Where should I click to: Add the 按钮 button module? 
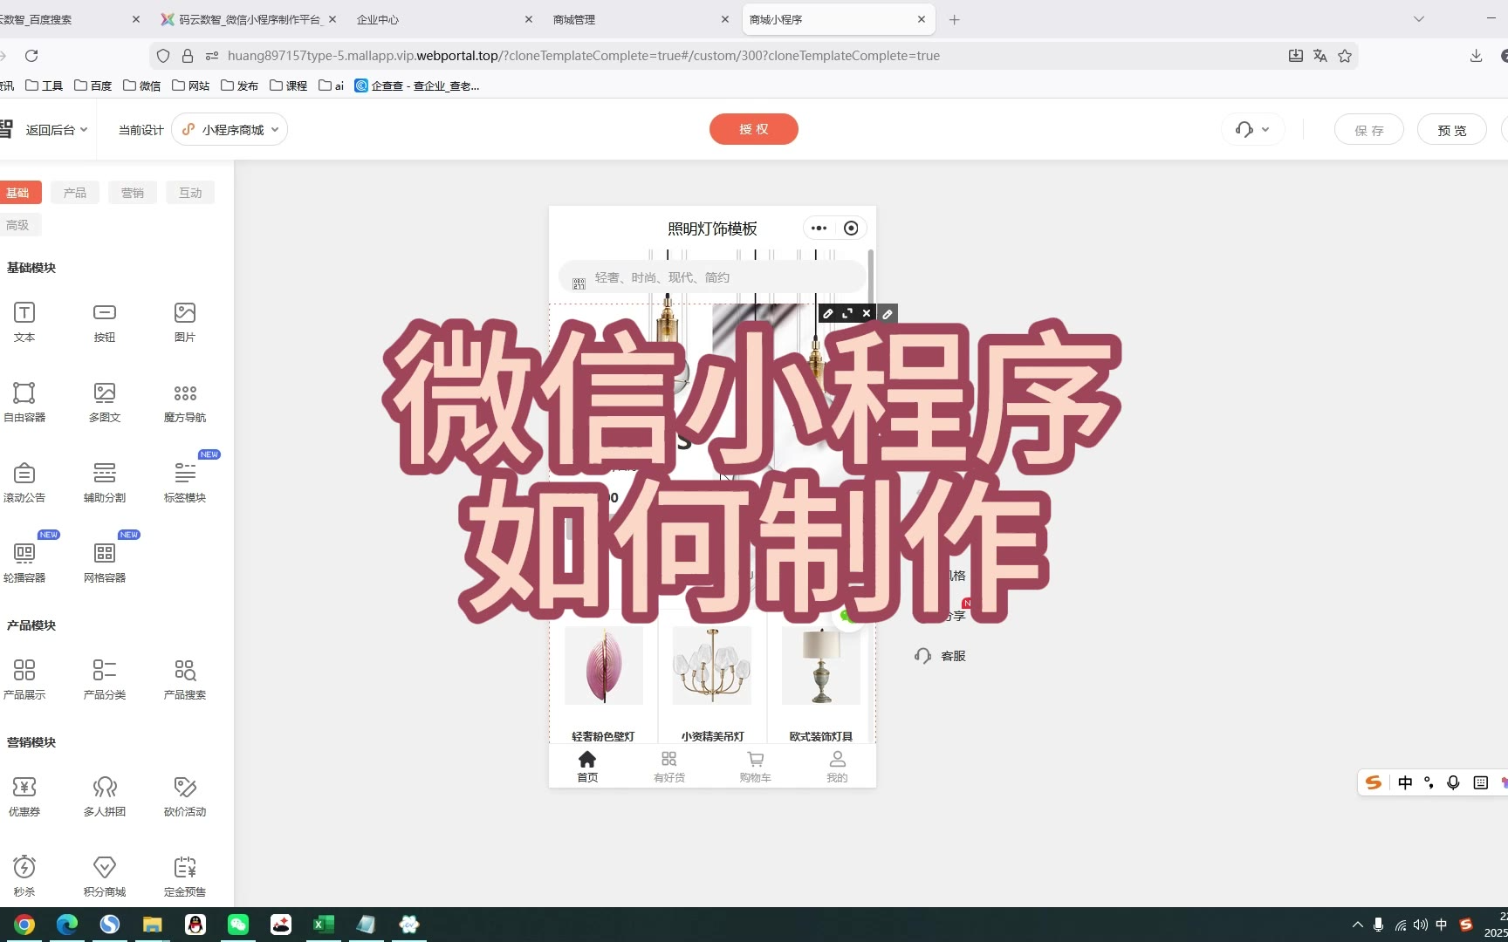(105, 321)
